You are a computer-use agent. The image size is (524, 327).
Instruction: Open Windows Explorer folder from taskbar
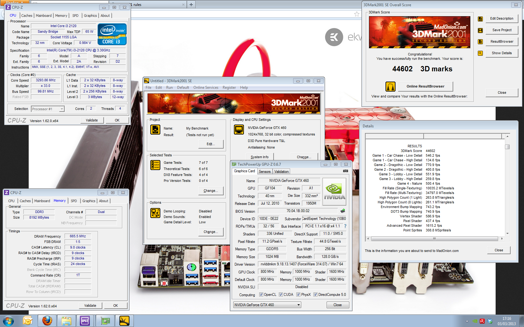(66, 321)
